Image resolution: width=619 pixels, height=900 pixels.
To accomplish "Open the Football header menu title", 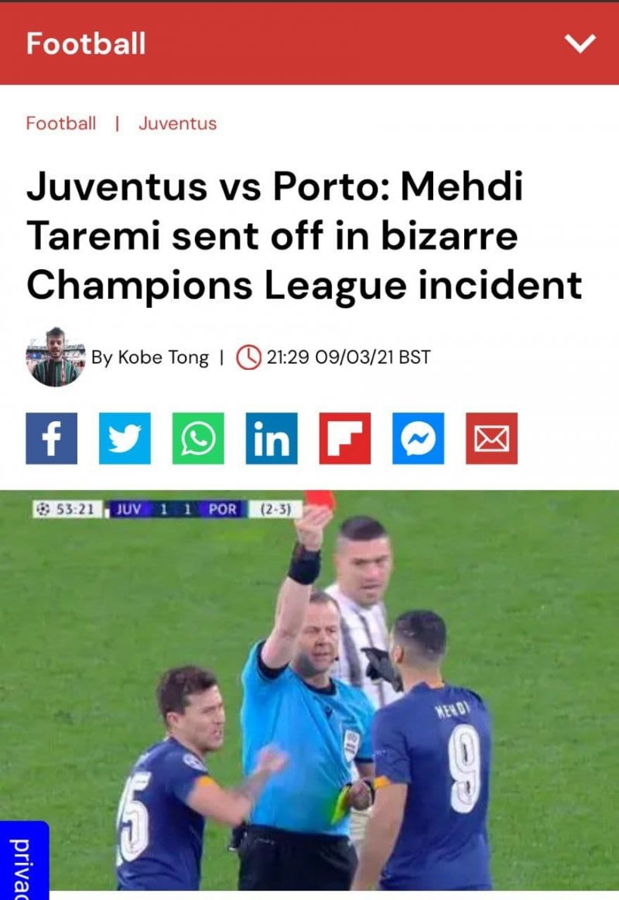I will pyautogui.click(x=86, y=43).
